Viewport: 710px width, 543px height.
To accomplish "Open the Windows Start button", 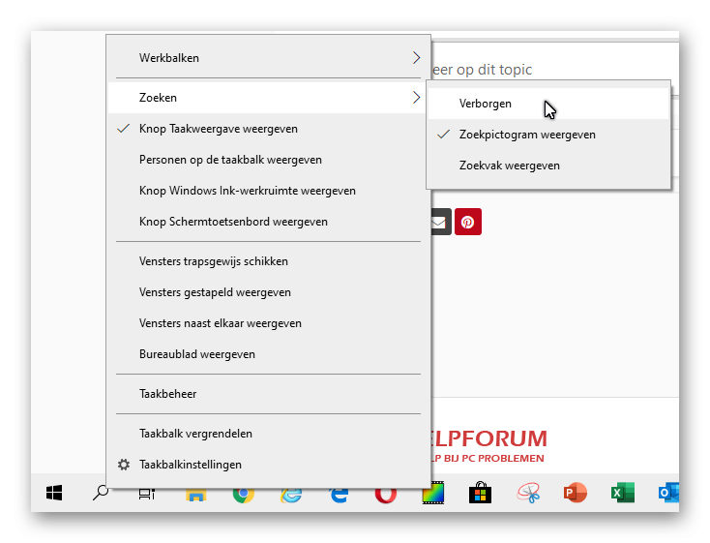I will 54,493.
